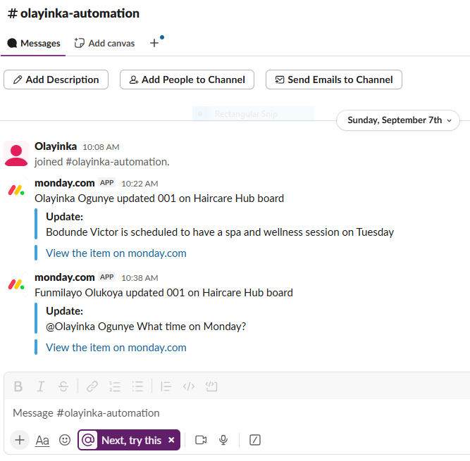Toggle text formatting toolbar visibility

pos(42,440)
